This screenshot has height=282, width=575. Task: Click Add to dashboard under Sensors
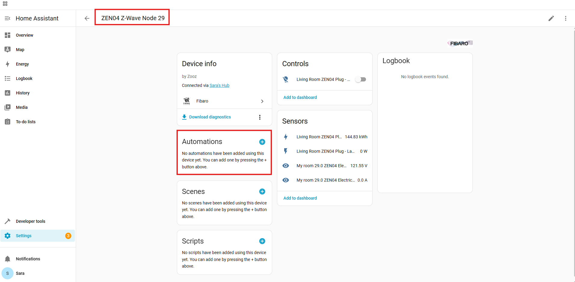click(x=300, y=198)
